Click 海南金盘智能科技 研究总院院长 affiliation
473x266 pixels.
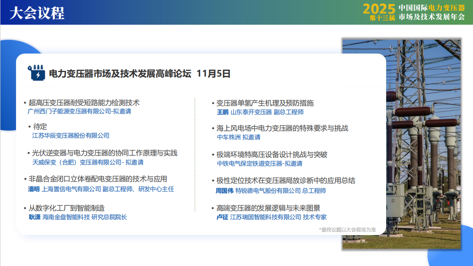click(x=84, y=217)
